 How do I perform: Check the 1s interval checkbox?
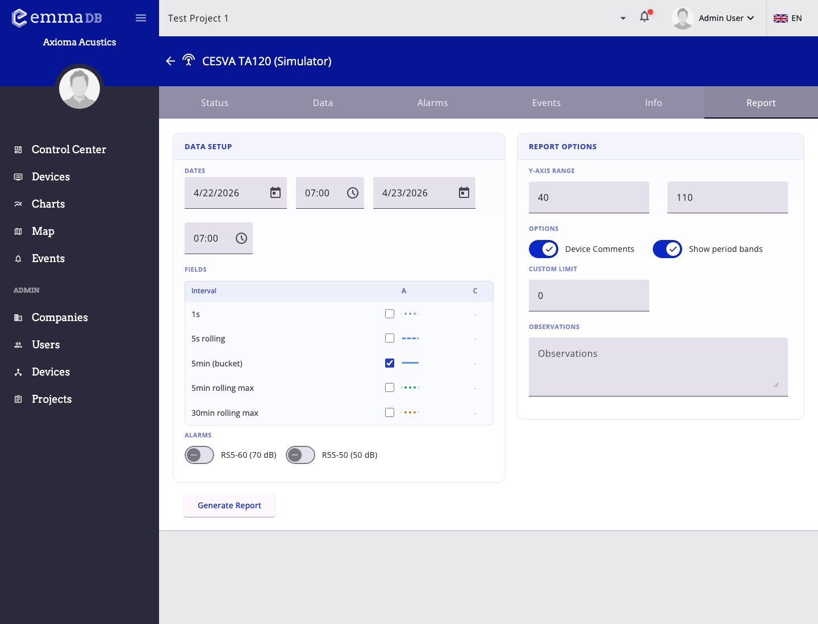(x=390, y=314)
